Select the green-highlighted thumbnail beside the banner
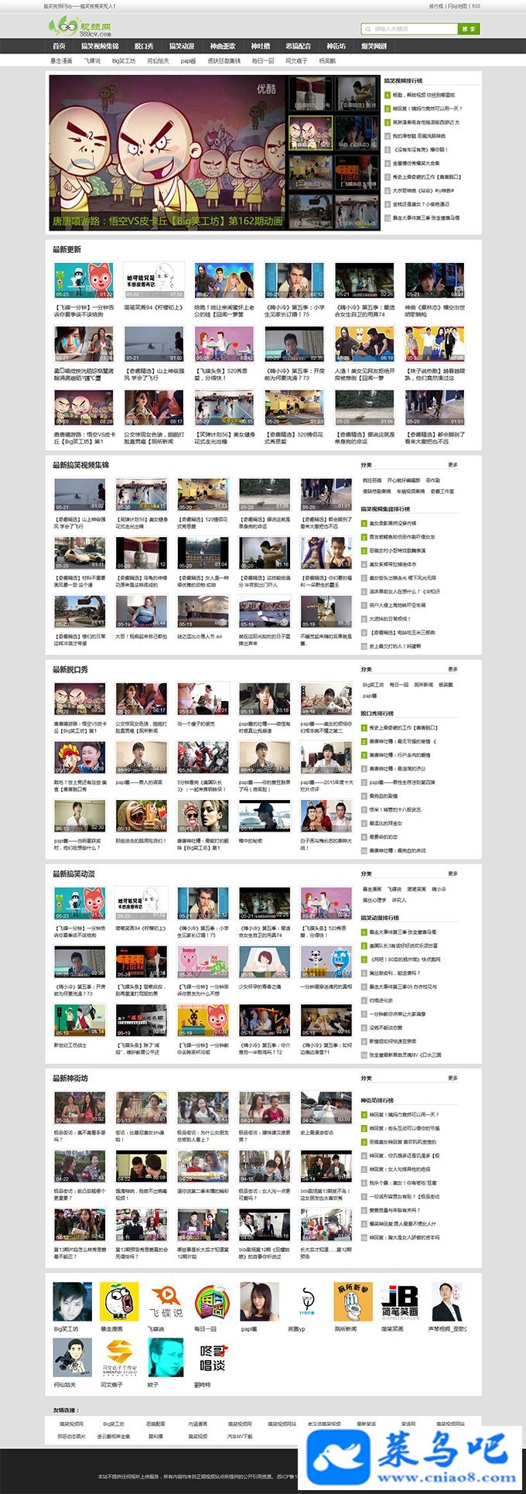This screenshot has width=526, height=1494. [x=311, y=133]
